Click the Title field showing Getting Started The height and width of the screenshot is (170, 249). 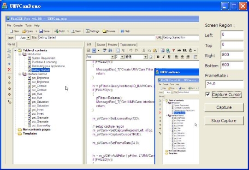[x=96, y=38]
